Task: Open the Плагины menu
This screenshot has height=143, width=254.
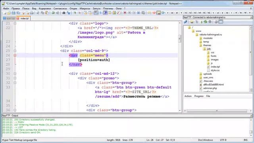Action: click(x=108, y=8)
